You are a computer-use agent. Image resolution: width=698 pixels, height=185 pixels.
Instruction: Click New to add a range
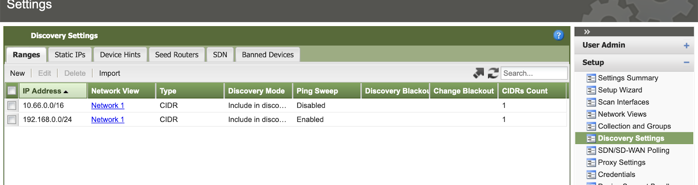[x=17, y=73]
